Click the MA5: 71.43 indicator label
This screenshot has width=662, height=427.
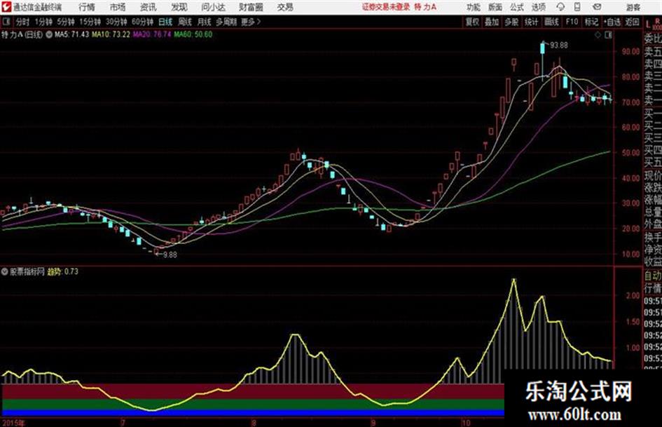71,34
